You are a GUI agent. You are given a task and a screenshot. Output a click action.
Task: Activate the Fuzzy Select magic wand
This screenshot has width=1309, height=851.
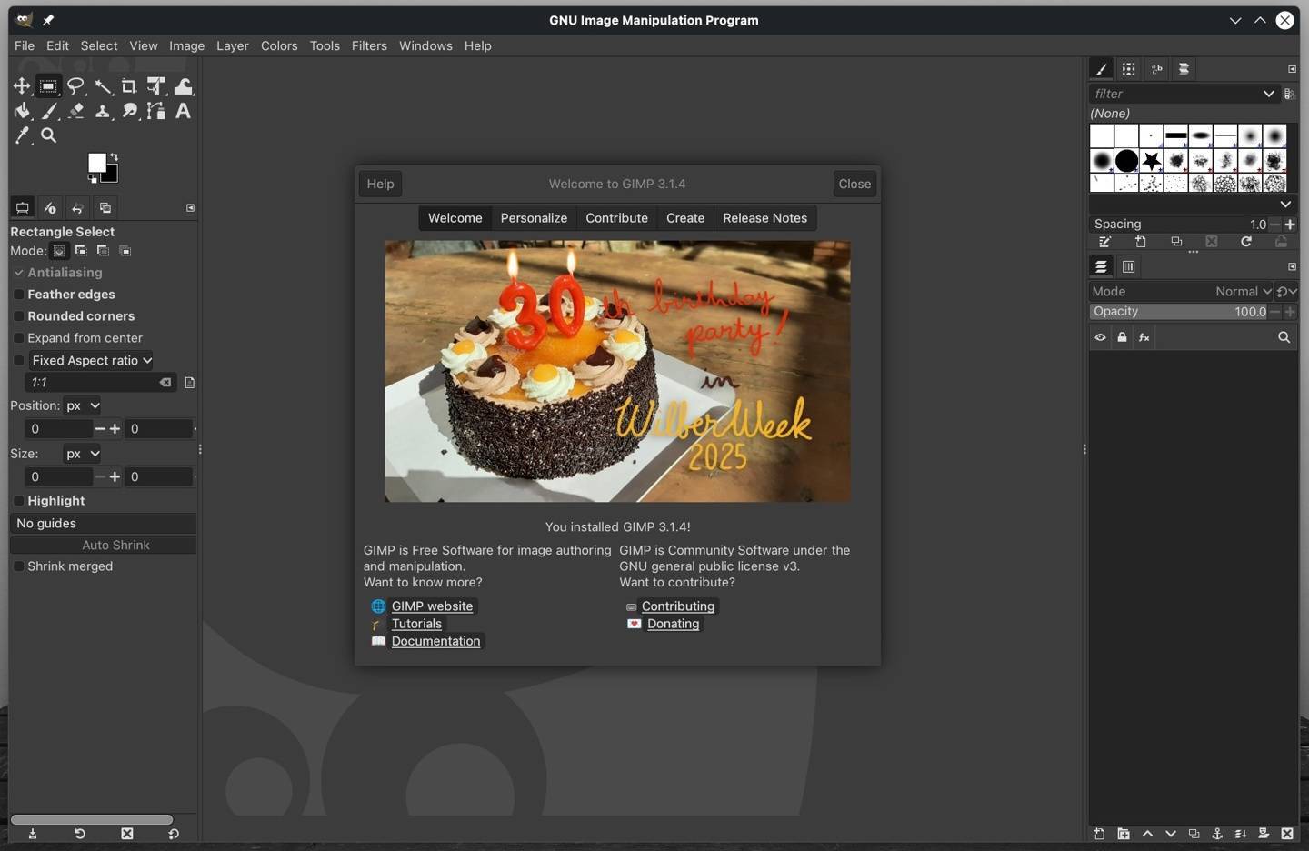coord(103,86)
